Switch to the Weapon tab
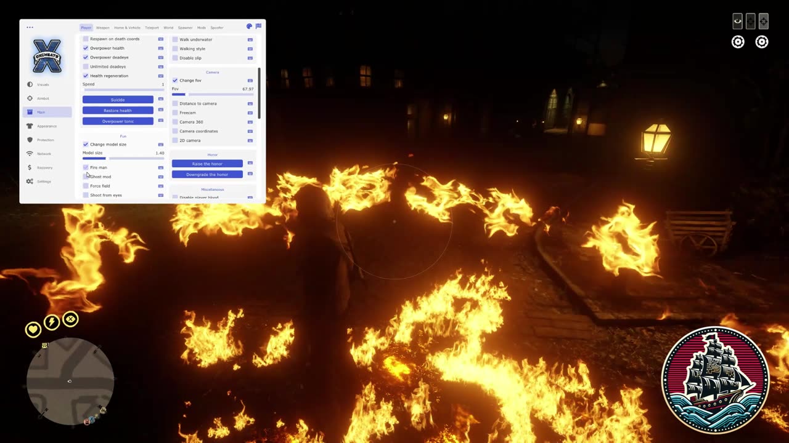789x443 pixels. click(x=102, y=28)
